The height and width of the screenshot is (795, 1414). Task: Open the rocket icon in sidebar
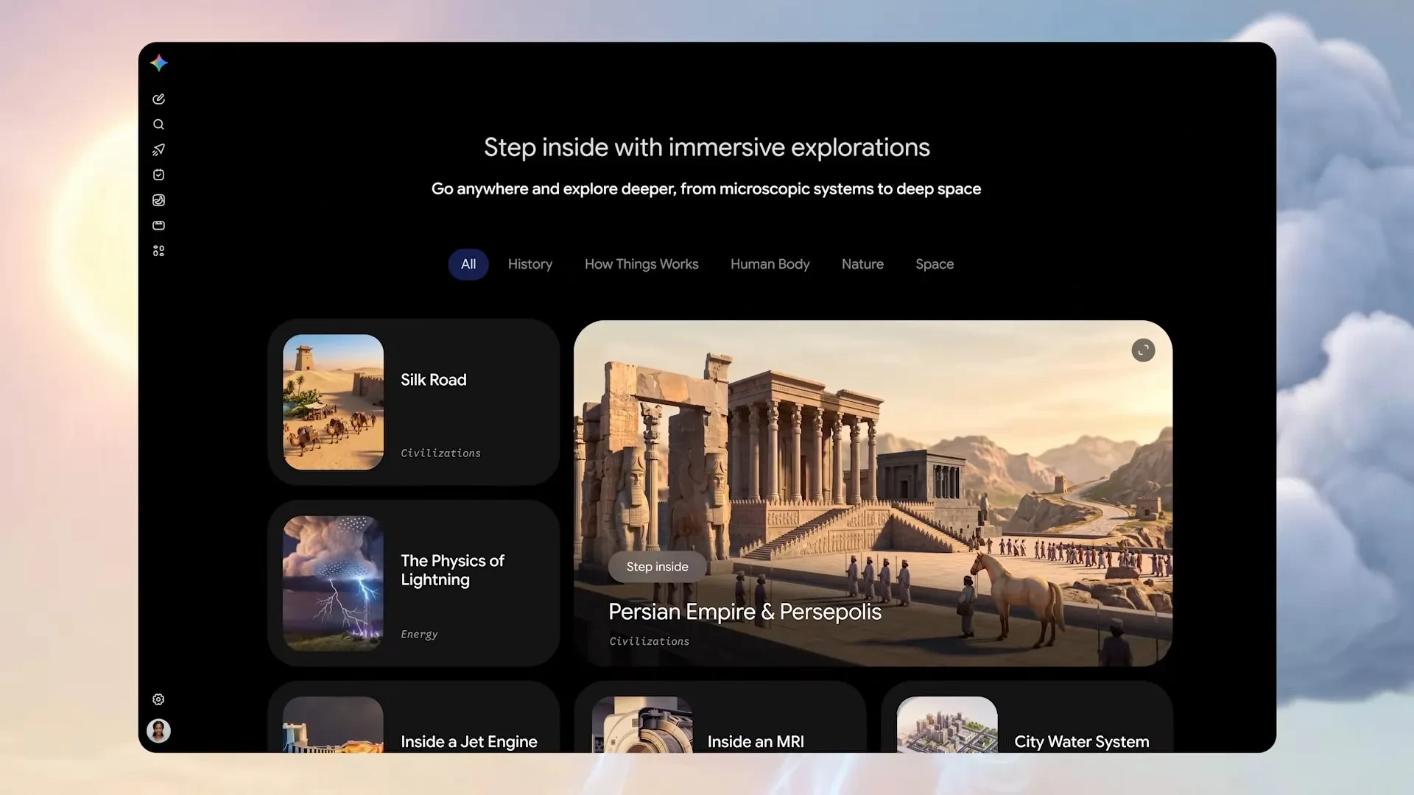tap(158, 149)
